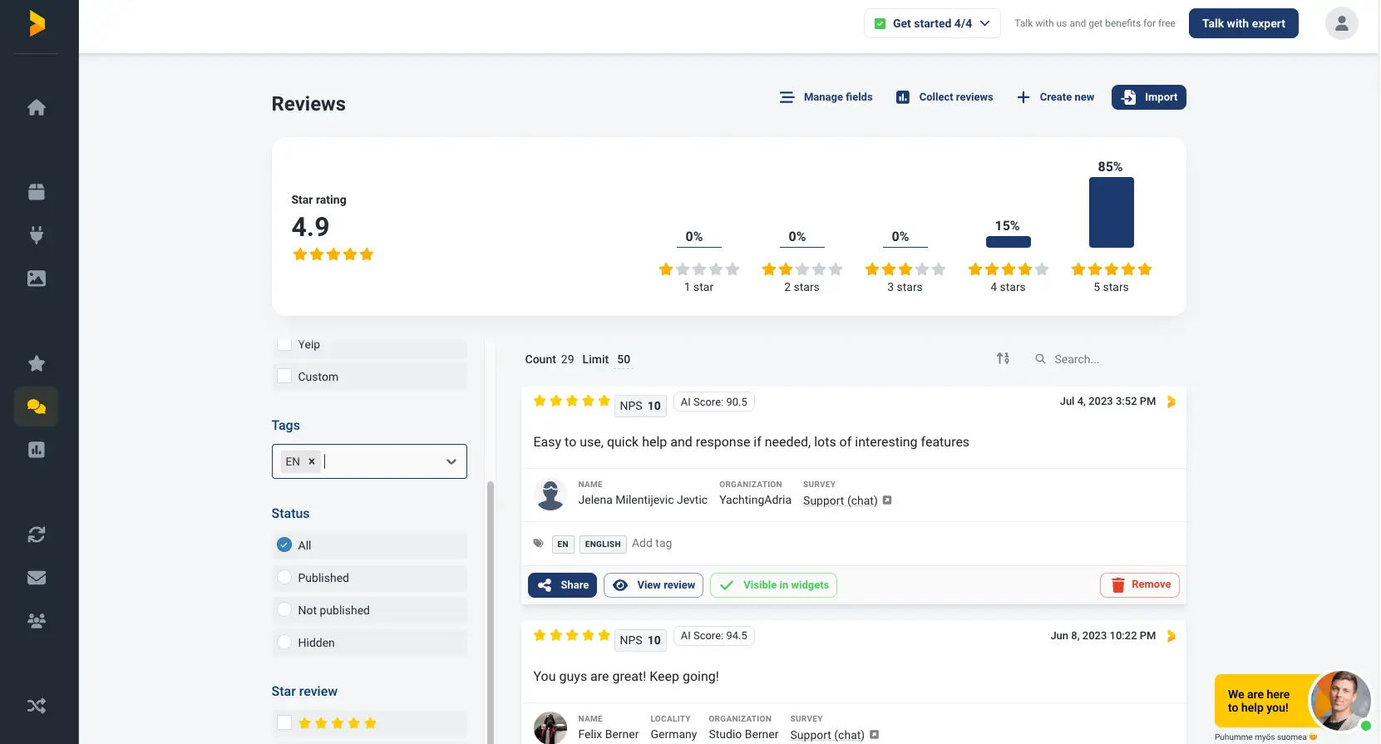The width and height of the screenshot is (1381, 744).
Task: Click Collect reviews in the header
Action: pyautogui.click(x=945, y=97)
